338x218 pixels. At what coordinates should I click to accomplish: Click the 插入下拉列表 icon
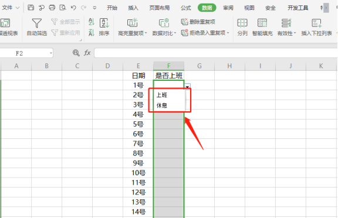click(316, 23)
